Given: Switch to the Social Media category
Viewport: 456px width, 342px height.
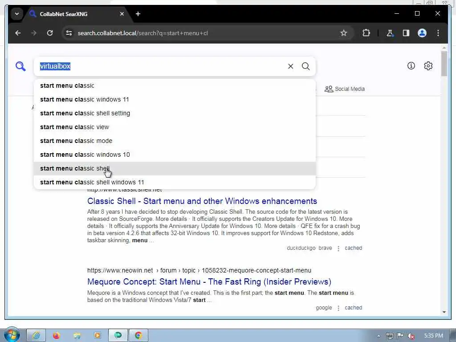Looking at the screenshot, I should tap(345, 89).
